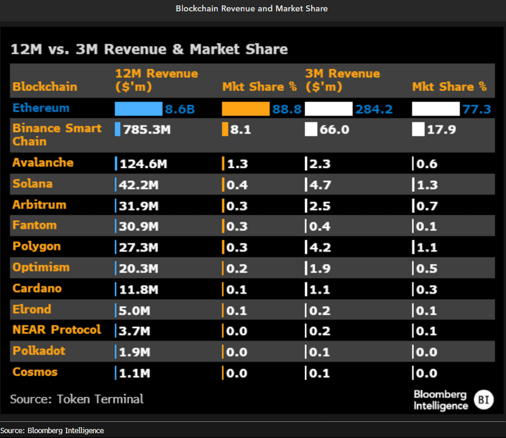This screenshot has height=438, width=506.
Task: Click Polygon's 27.3M revenue value
Action: click(x=139, y=247)
